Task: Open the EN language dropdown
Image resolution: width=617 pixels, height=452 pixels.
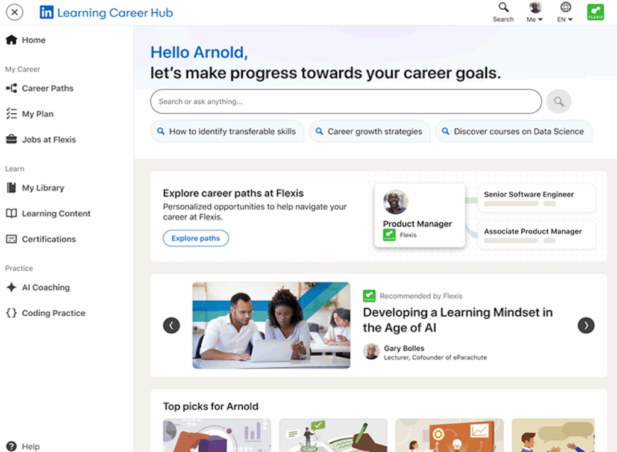Action: point(565,12)
